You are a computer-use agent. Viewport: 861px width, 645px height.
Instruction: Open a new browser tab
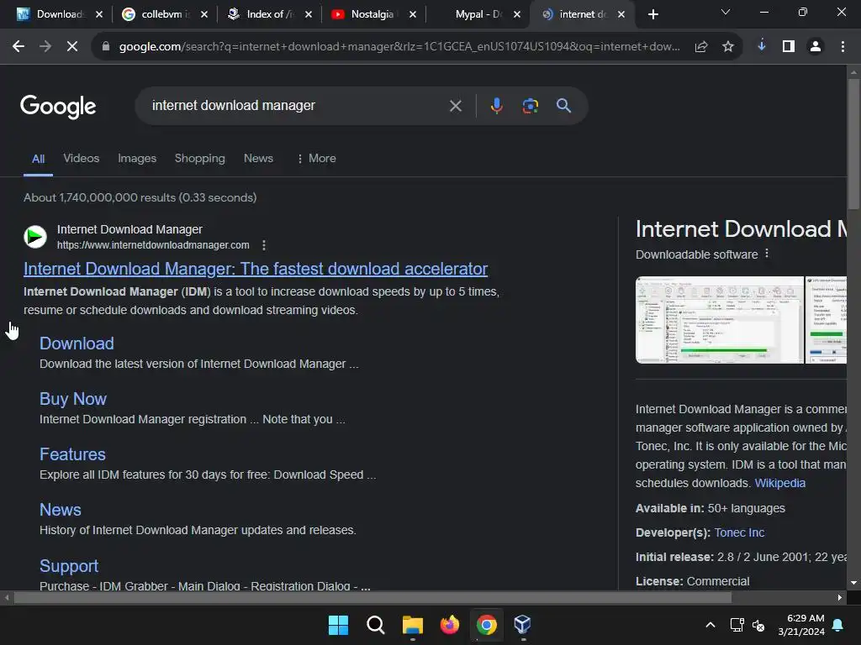[x=652, y=14]
